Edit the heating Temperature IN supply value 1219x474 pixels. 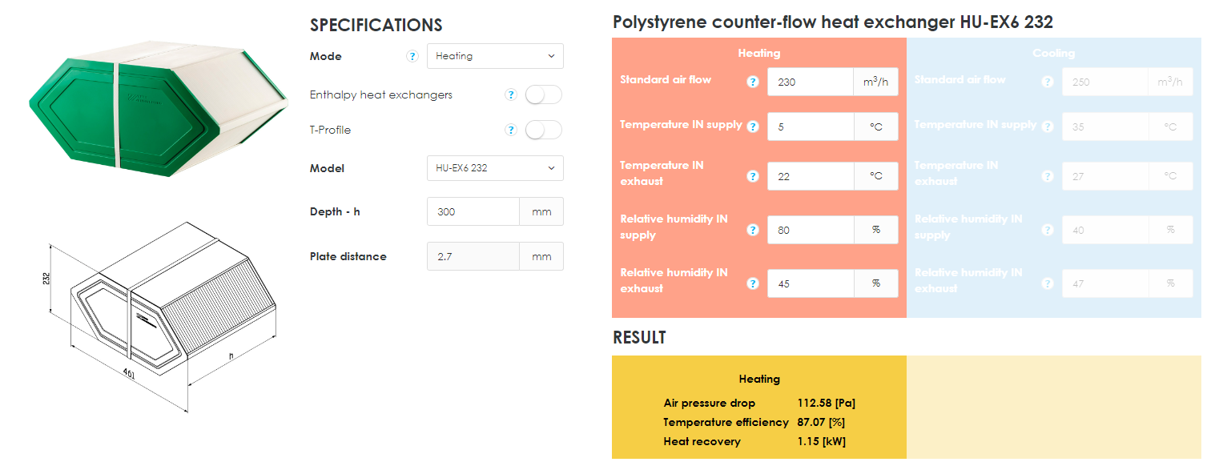pos(810,127)
